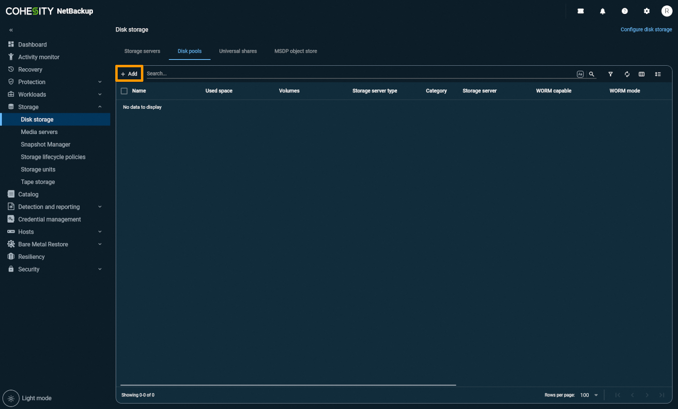Click the Add button to create a disk pool

[129, 74]
